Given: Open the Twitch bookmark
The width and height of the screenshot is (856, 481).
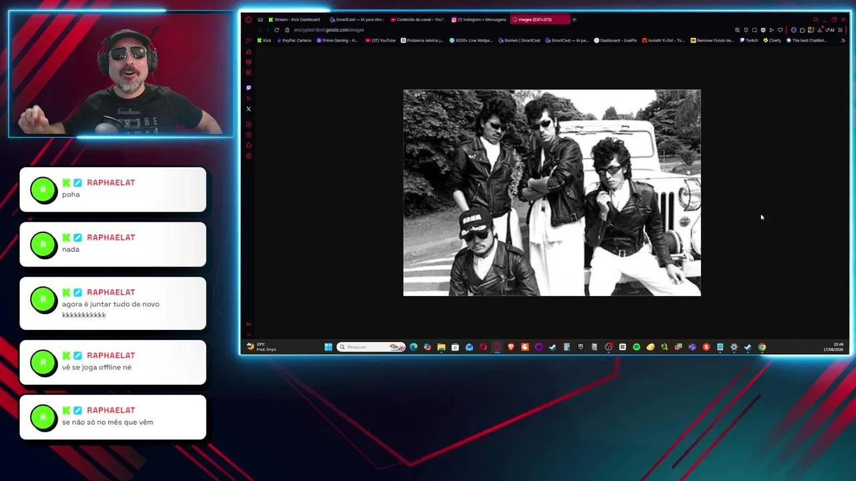Looking at the screenshot, I should [749, 41].
